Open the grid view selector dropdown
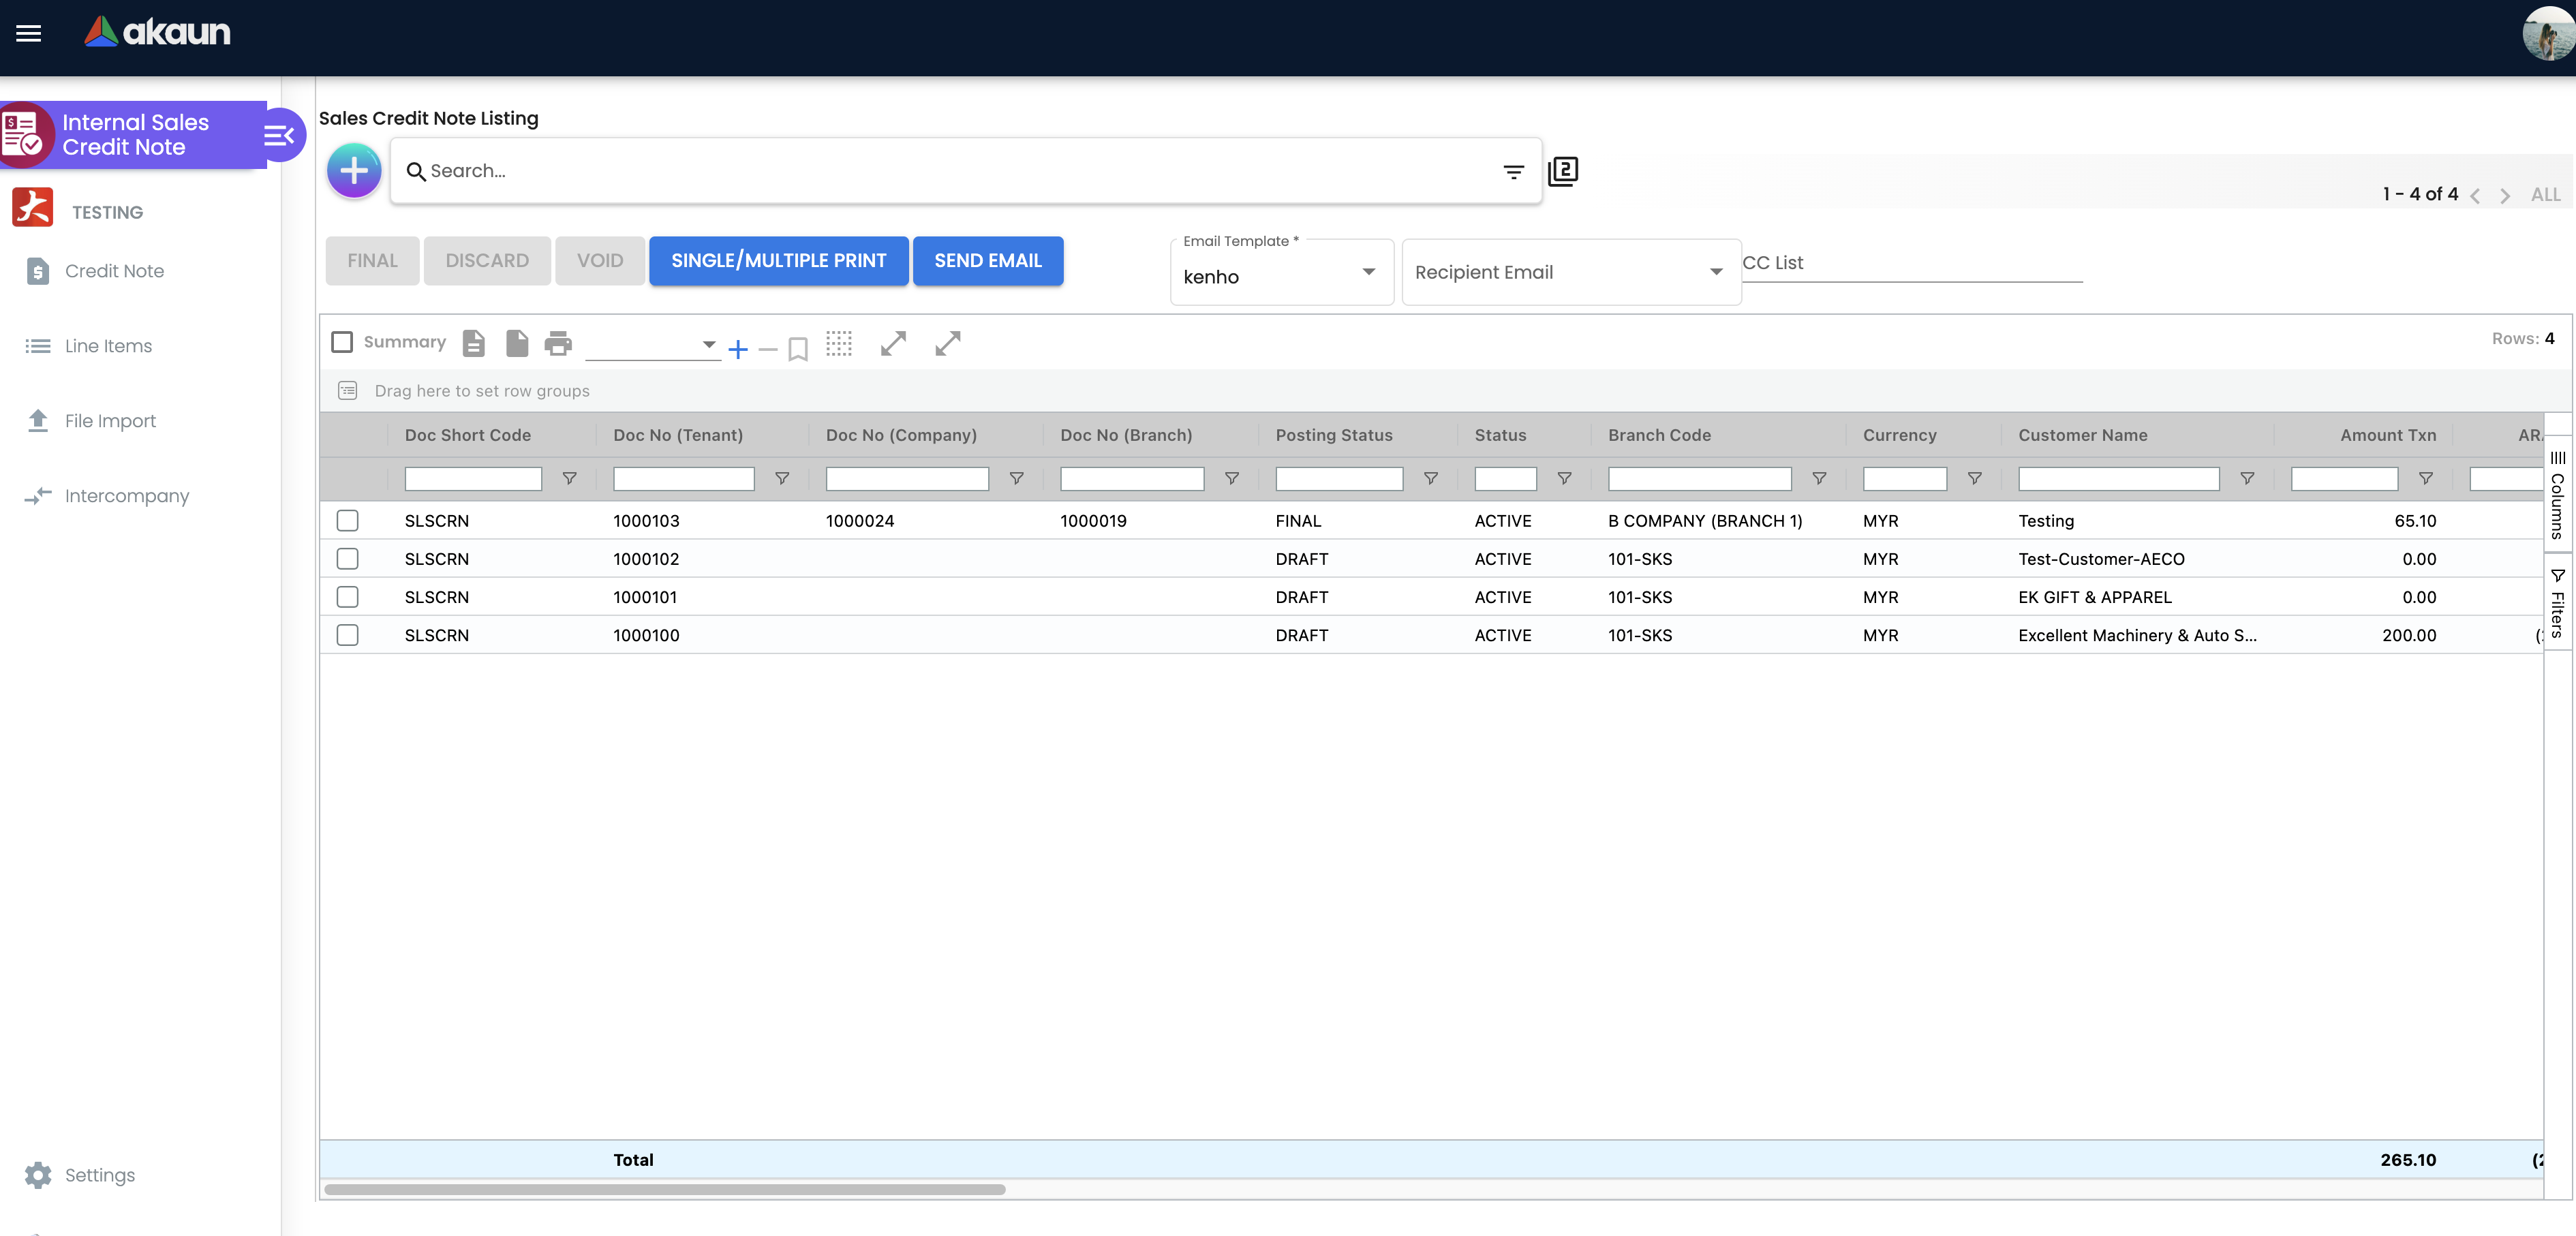The width and height of the screenshot is (2576, 1236). tap(653, 345)
